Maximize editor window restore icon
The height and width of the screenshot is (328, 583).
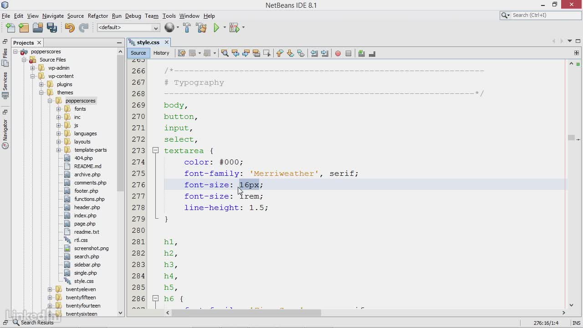(578, 41)
